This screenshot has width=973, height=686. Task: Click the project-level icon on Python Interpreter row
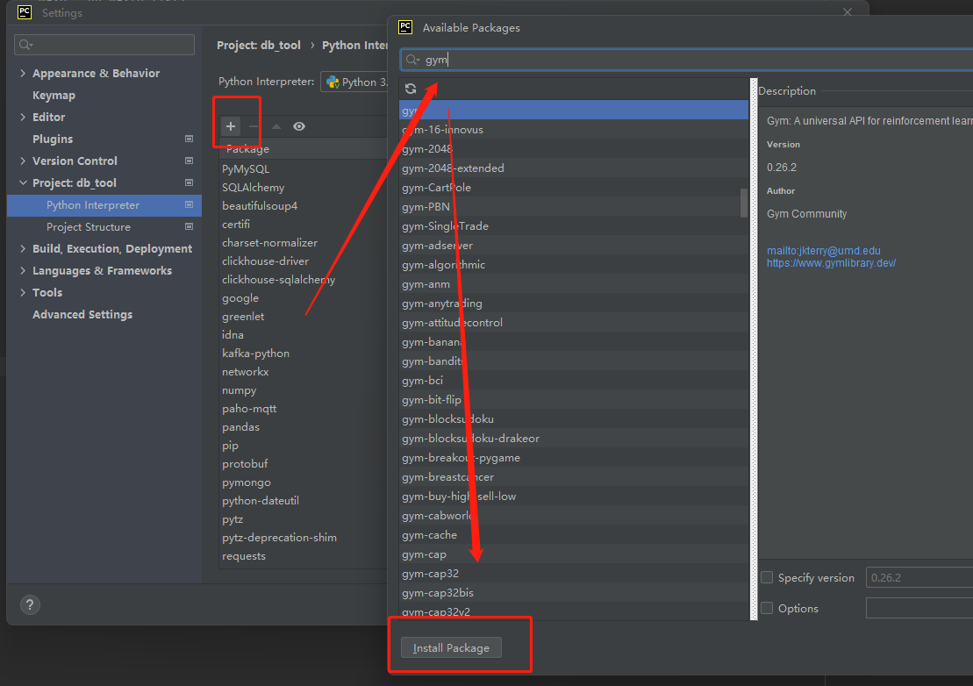190,204
